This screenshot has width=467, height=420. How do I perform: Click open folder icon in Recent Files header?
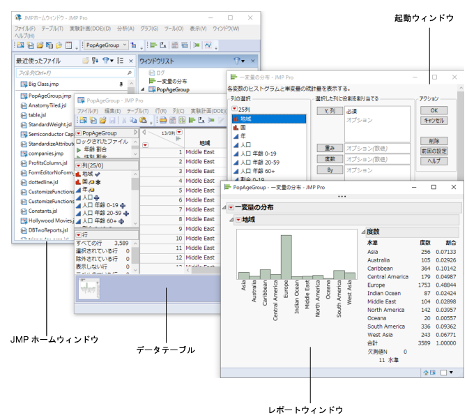click(x=86, y=61)
